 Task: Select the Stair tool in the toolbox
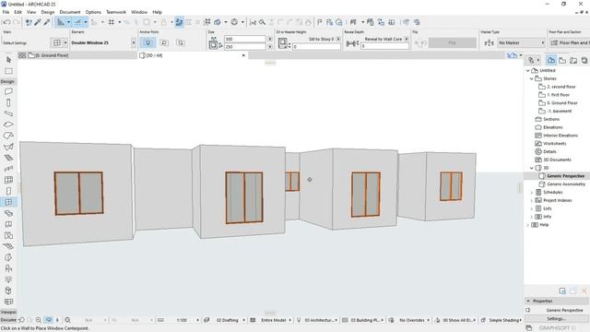click(8, 158)
